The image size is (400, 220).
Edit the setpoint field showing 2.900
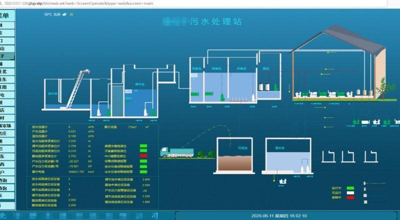click(x=146, y=179)
